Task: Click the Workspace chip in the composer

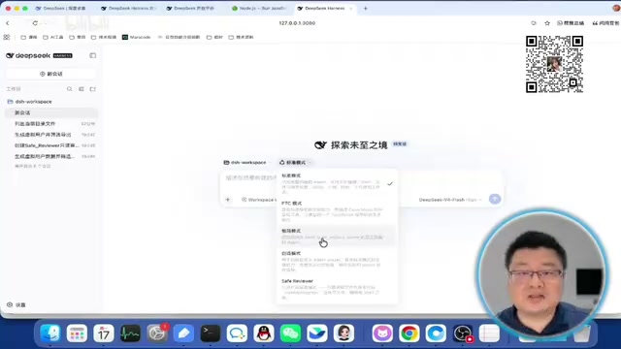Action: [x=258, y=200]
